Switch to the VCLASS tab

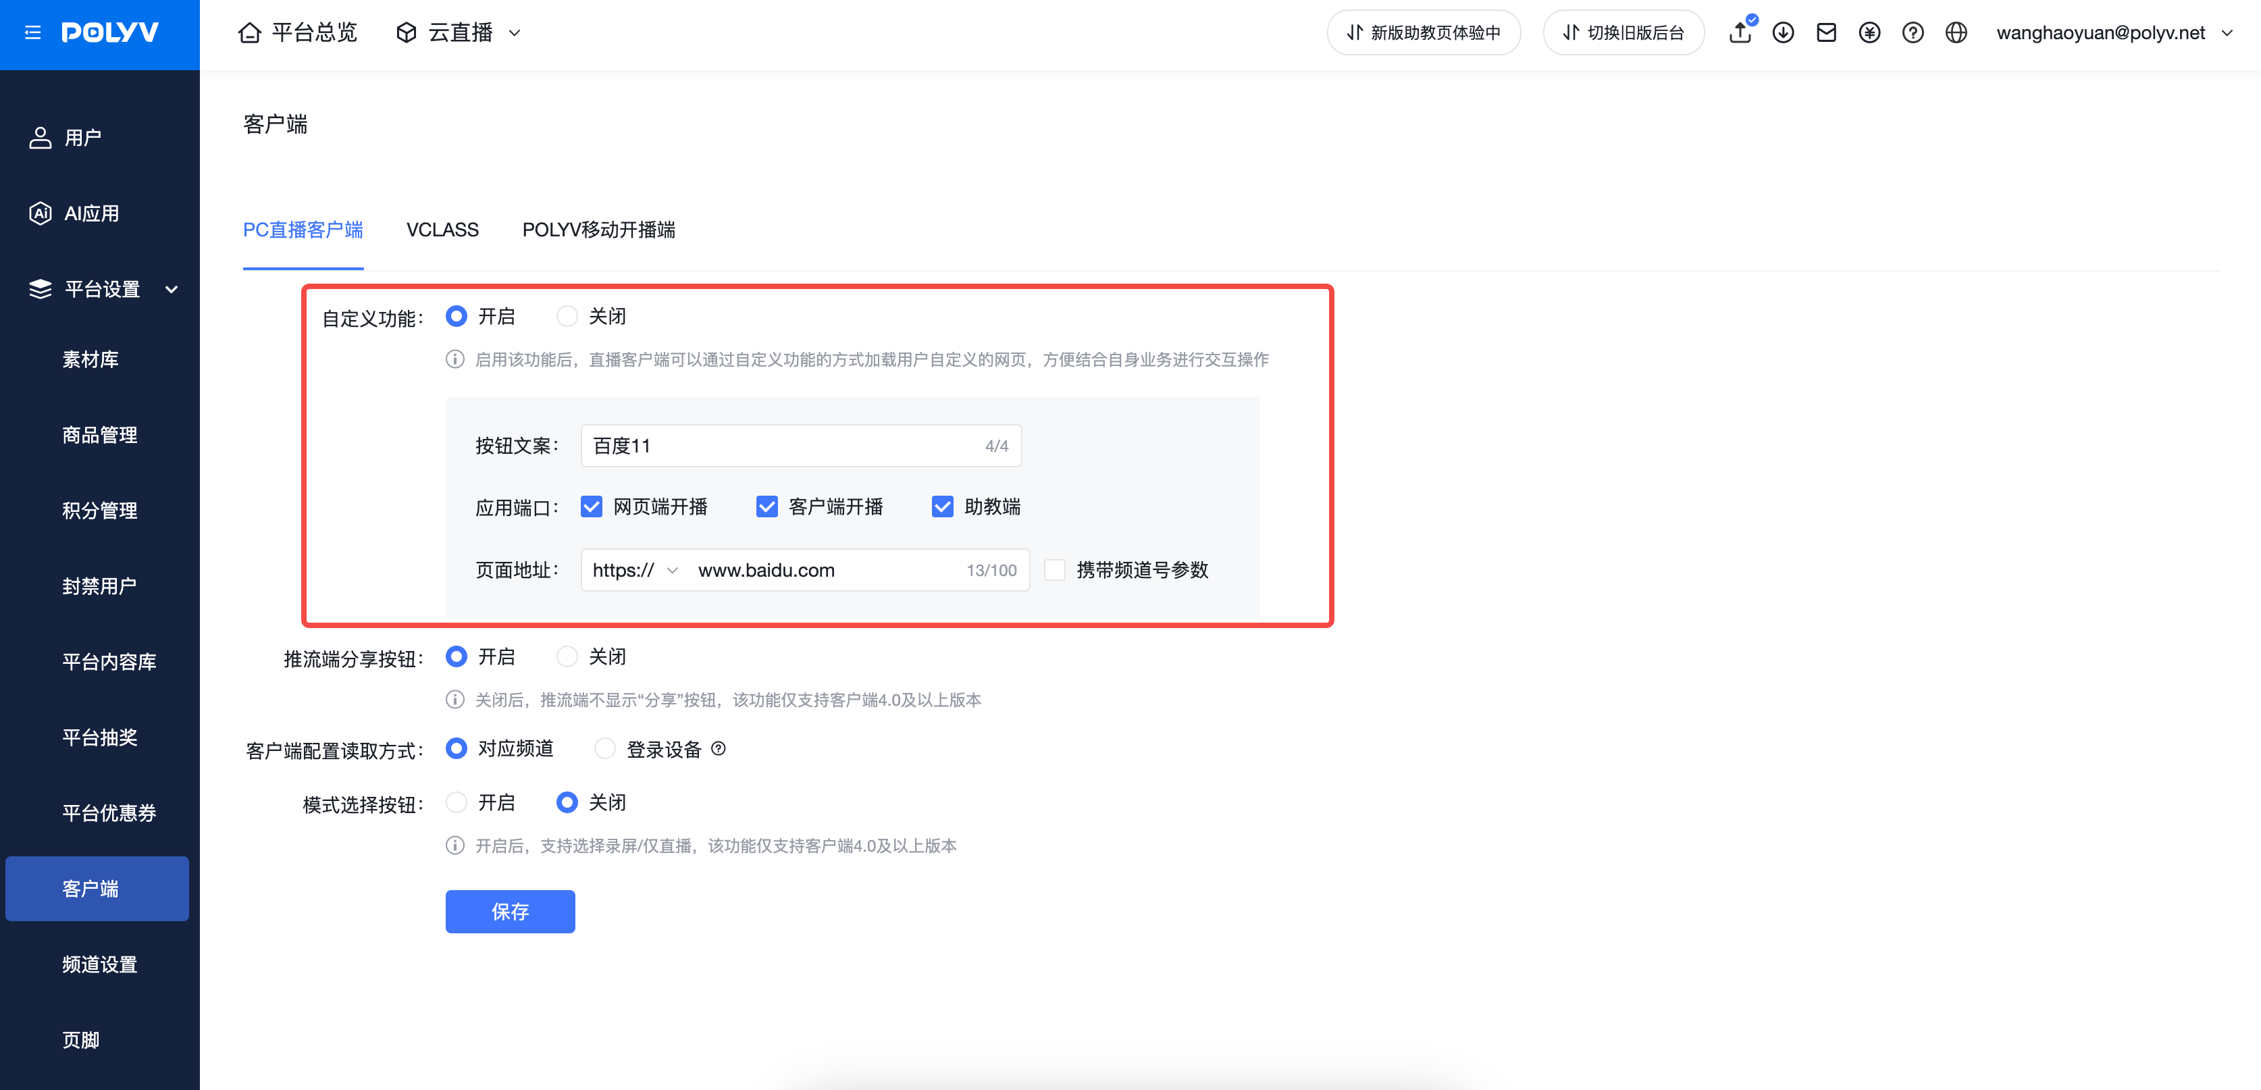pos(442,230)
